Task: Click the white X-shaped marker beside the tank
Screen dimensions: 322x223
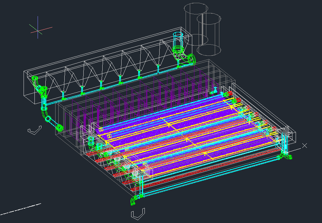Action: (304, 146)
